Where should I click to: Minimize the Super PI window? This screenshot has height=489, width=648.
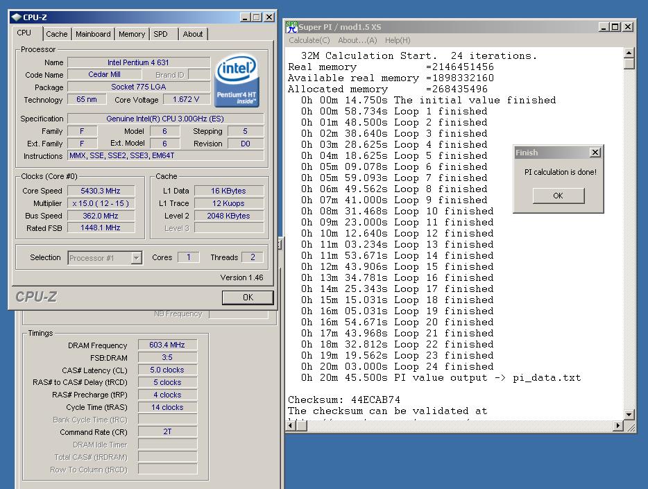pos(604,27)
